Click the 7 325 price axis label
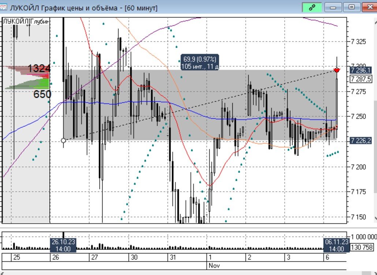The height and width of the screenshot is (275, 377). tap(358, 42)
